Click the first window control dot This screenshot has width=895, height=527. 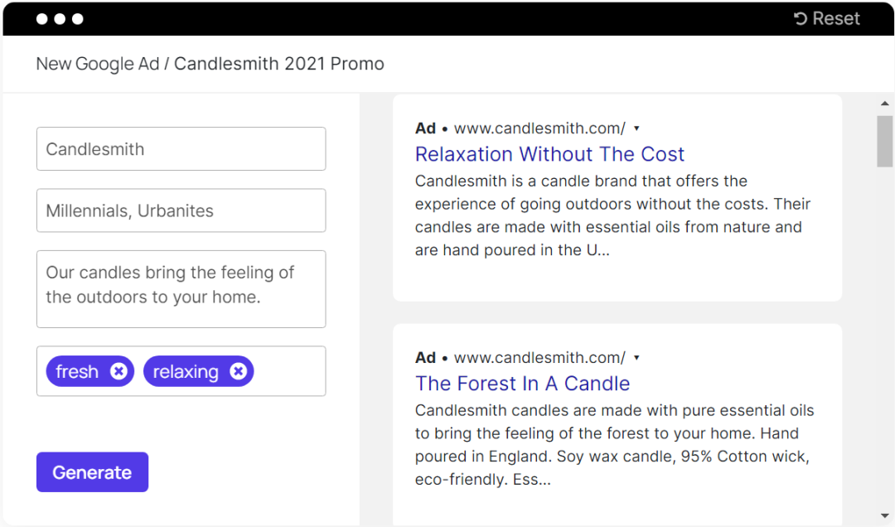click(x=42, y=18)
